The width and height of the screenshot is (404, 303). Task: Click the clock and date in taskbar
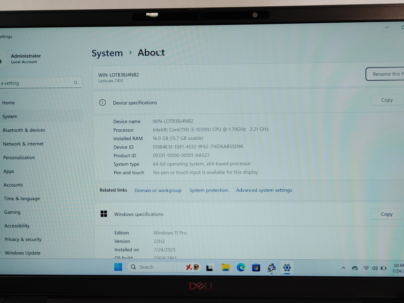pos(399,268)
